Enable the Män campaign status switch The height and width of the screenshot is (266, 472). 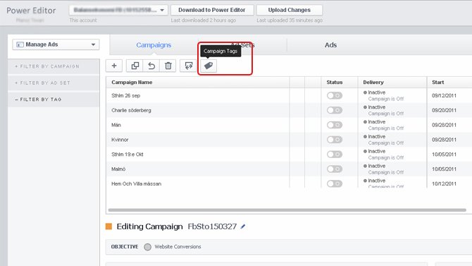(335, 125)
